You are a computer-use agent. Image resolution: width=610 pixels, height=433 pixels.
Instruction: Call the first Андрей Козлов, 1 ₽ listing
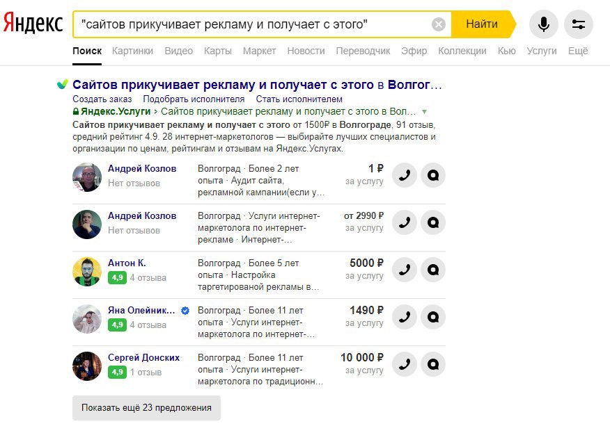(x=405, y=175)
